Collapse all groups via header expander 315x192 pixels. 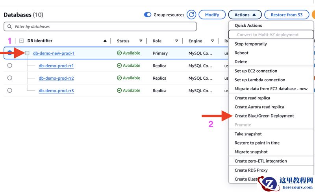coord(21,41)
